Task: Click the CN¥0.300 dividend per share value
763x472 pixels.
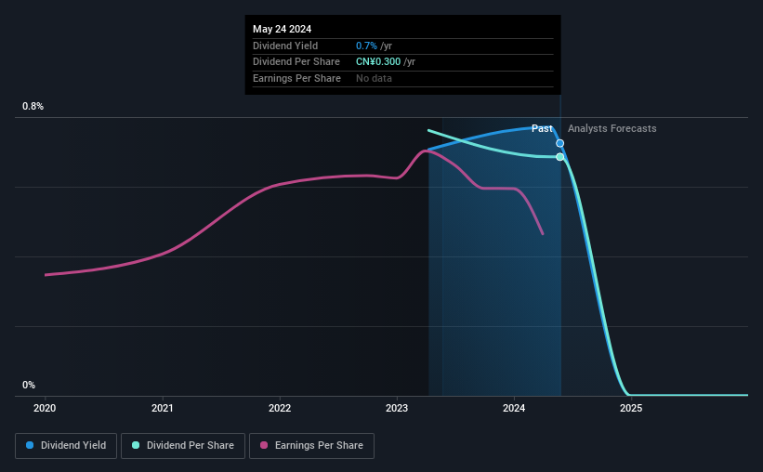Action: [x=378, y=62]
